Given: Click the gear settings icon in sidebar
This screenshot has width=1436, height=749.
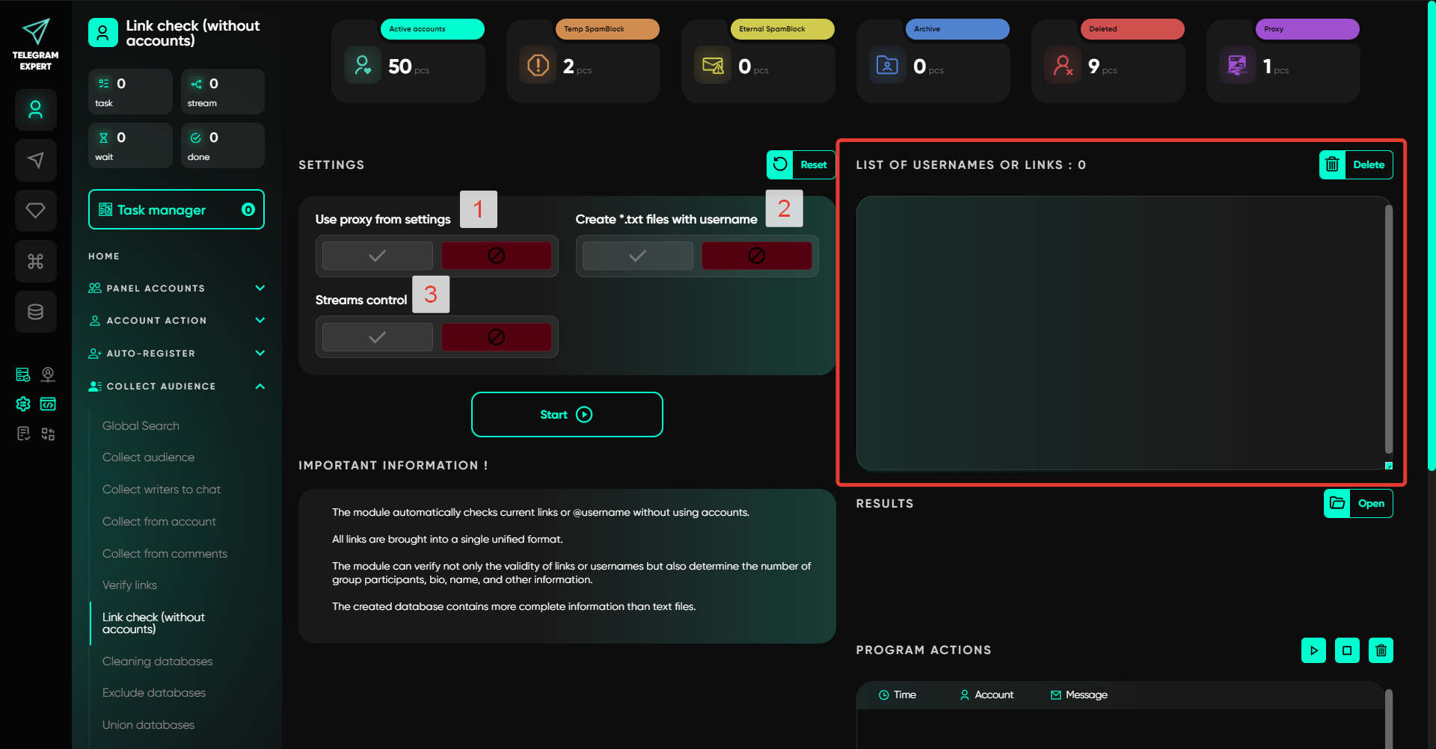Looking at the screenshot, I should [x=23, y=404].
